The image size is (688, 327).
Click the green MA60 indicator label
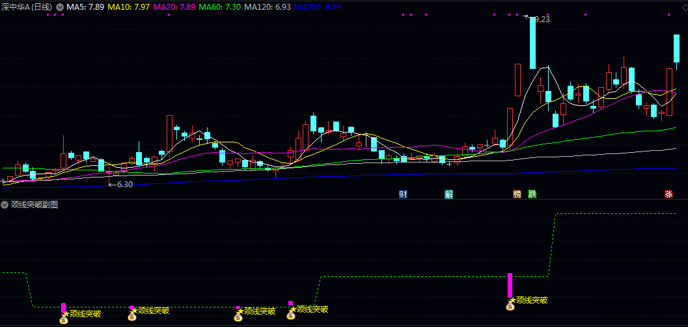(x=215, y=7)
